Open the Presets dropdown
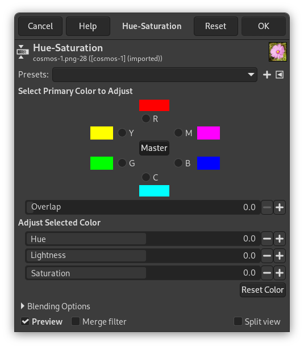 pyautogui.click(x=155, y=75)
